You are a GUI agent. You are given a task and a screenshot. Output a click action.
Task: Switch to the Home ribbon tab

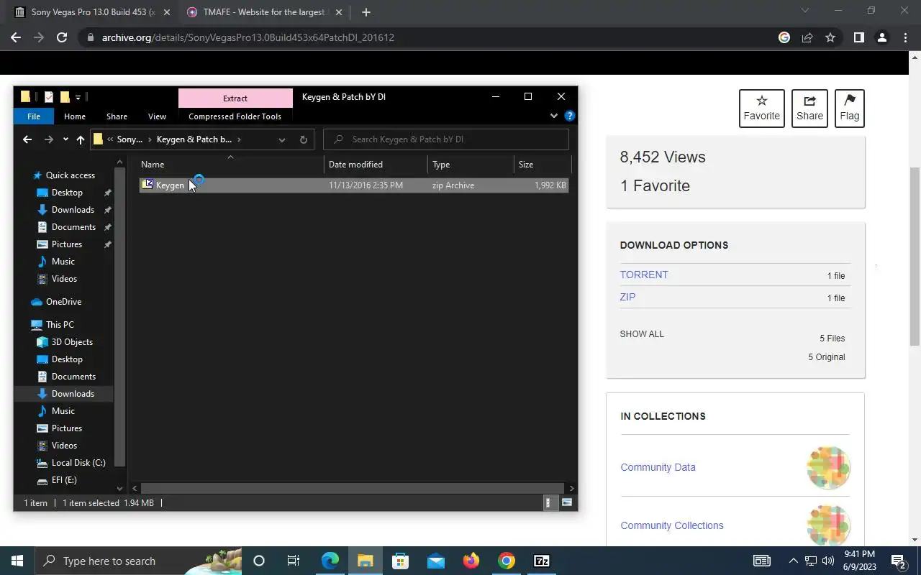point(75,116)
